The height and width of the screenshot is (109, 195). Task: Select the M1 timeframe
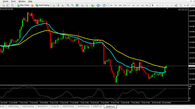coord(111,5)
